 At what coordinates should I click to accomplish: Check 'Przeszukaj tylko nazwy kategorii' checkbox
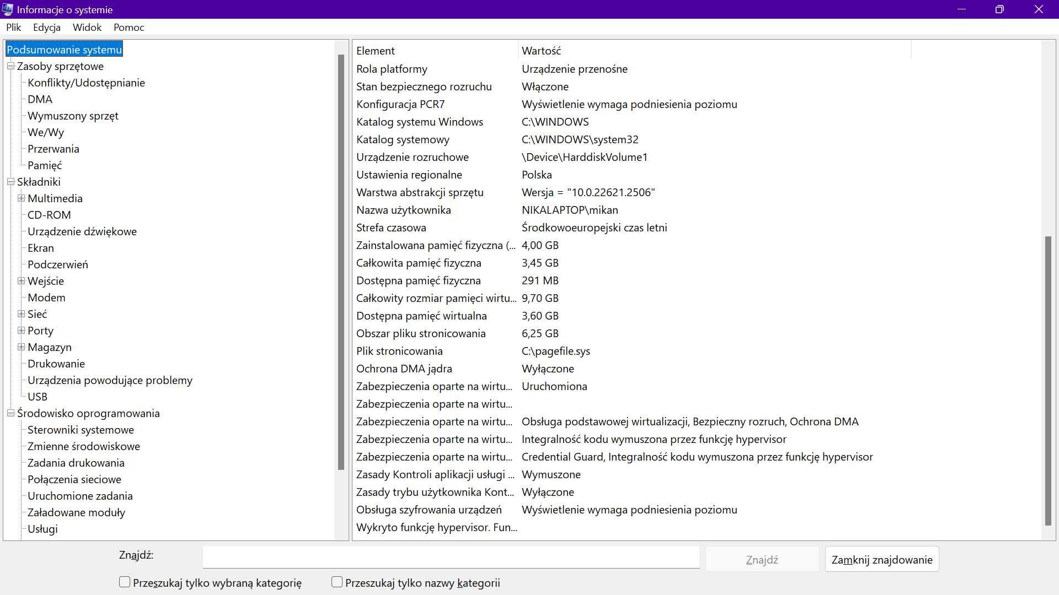pyautogui.click(x=337, y=582)
